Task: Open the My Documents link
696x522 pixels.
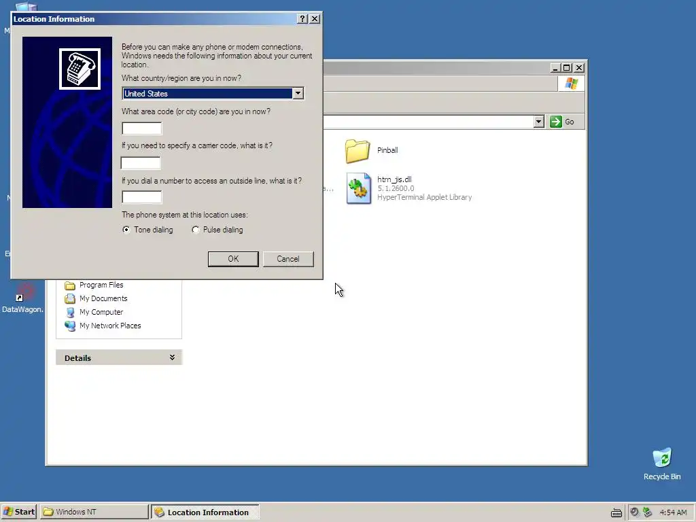Action: point(103,299)
